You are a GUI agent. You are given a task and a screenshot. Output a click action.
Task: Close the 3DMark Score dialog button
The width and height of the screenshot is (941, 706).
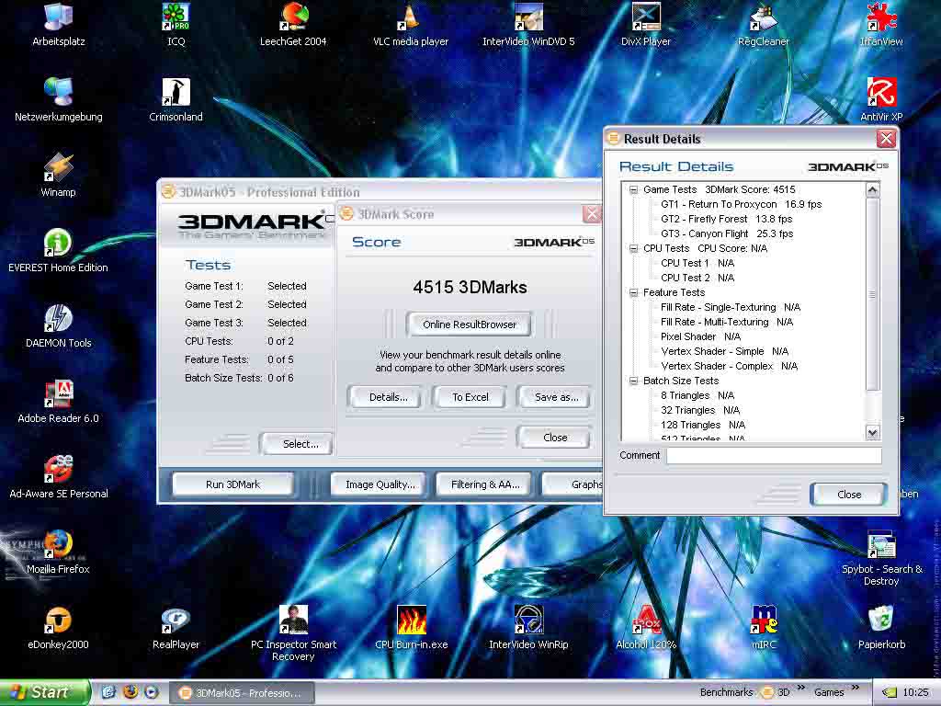[x=554, y=438]
